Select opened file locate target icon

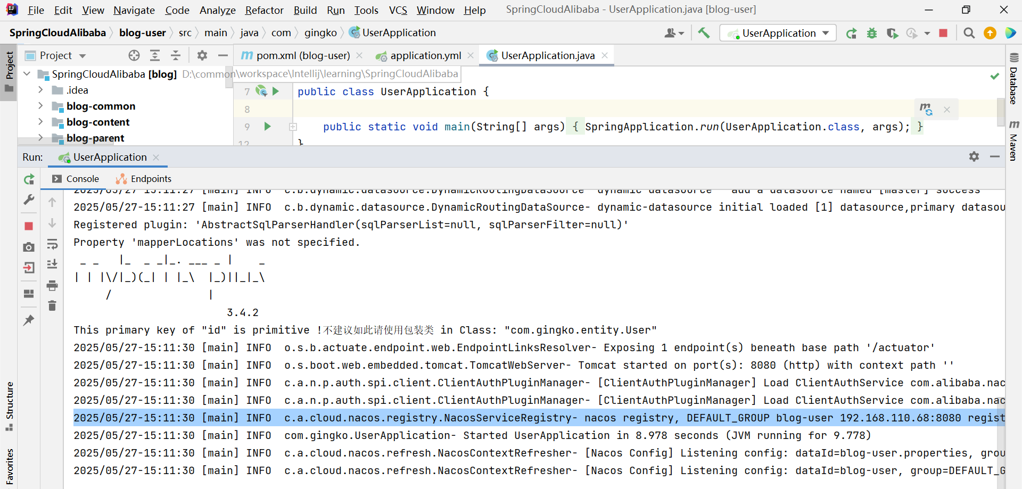(x=134, y=55)
